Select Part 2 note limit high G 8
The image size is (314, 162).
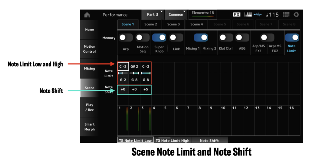coord(134,80)
